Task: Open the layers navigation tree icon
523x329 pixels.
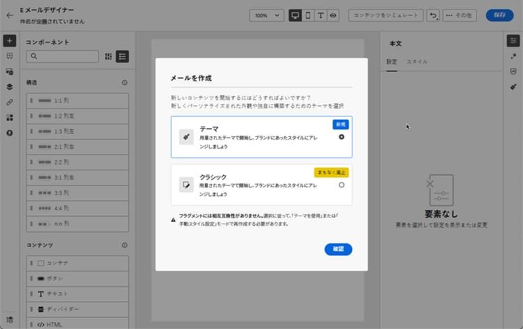Action: pos(10,87)
